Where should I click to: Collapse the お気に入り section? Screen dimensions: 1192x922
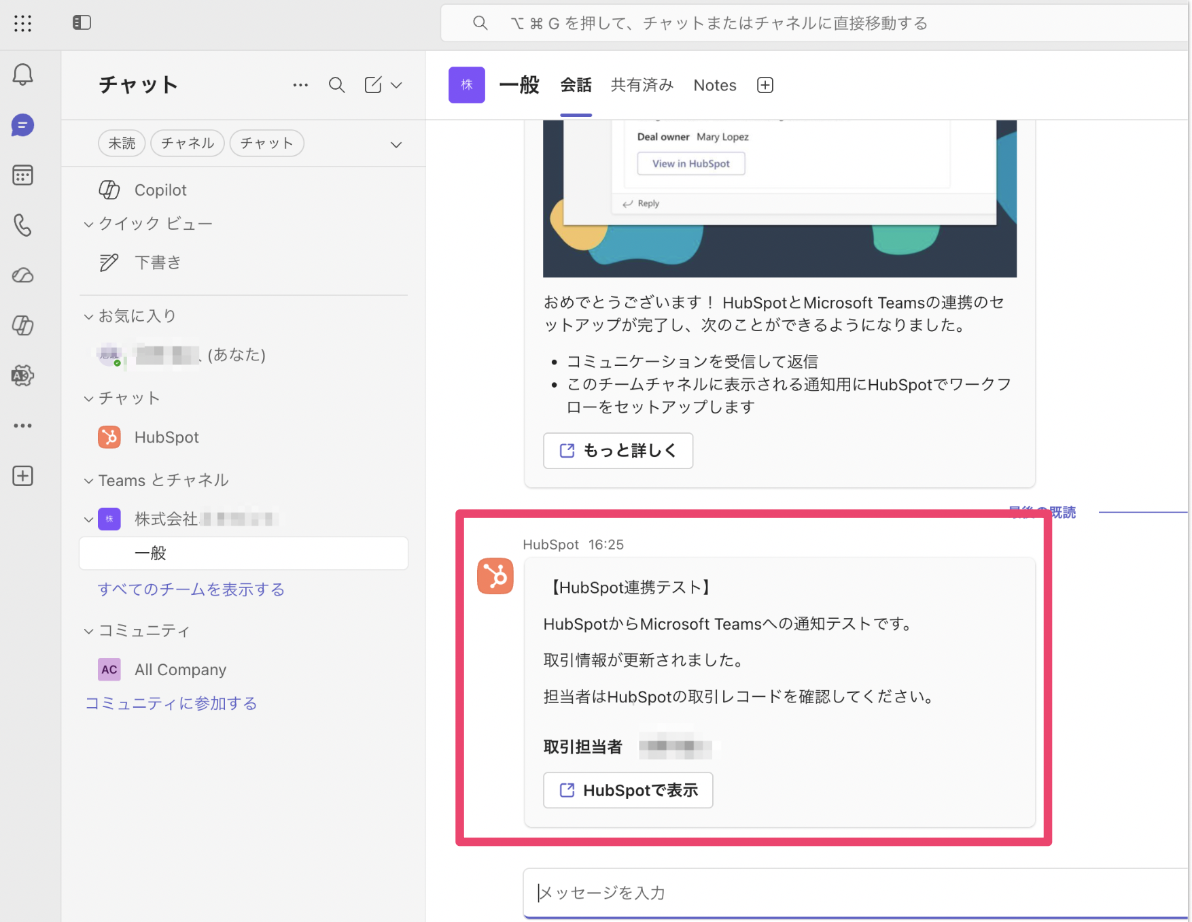88,317
